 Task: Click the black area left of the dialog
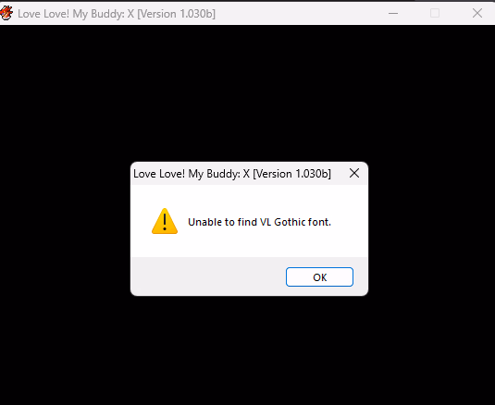point(65,228)
